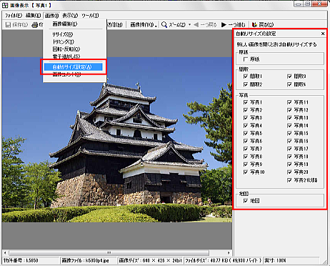Screen dimensions: 330x266
Task: Open the tools (ツール) menu
Action: tap(90, 16)
